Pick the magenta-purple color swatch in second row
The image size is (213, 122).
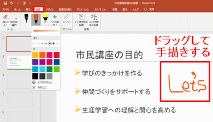click(42, 62)
